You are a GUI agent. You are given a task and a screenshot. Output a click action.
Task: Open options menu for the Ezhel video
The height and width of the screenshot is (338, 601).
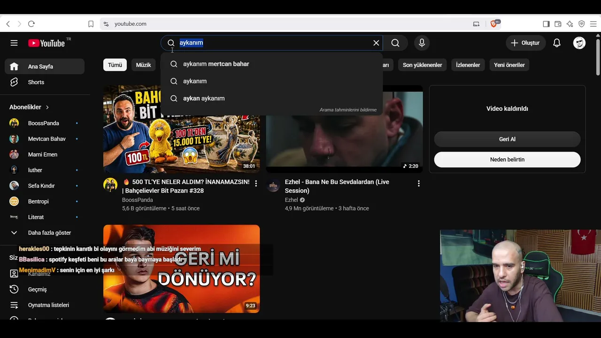[419, 184]
